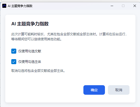The image size is (140, 107).
Task: Uncheck the 仅使用勾选主体 checkbox
Action: coord(14,62)
